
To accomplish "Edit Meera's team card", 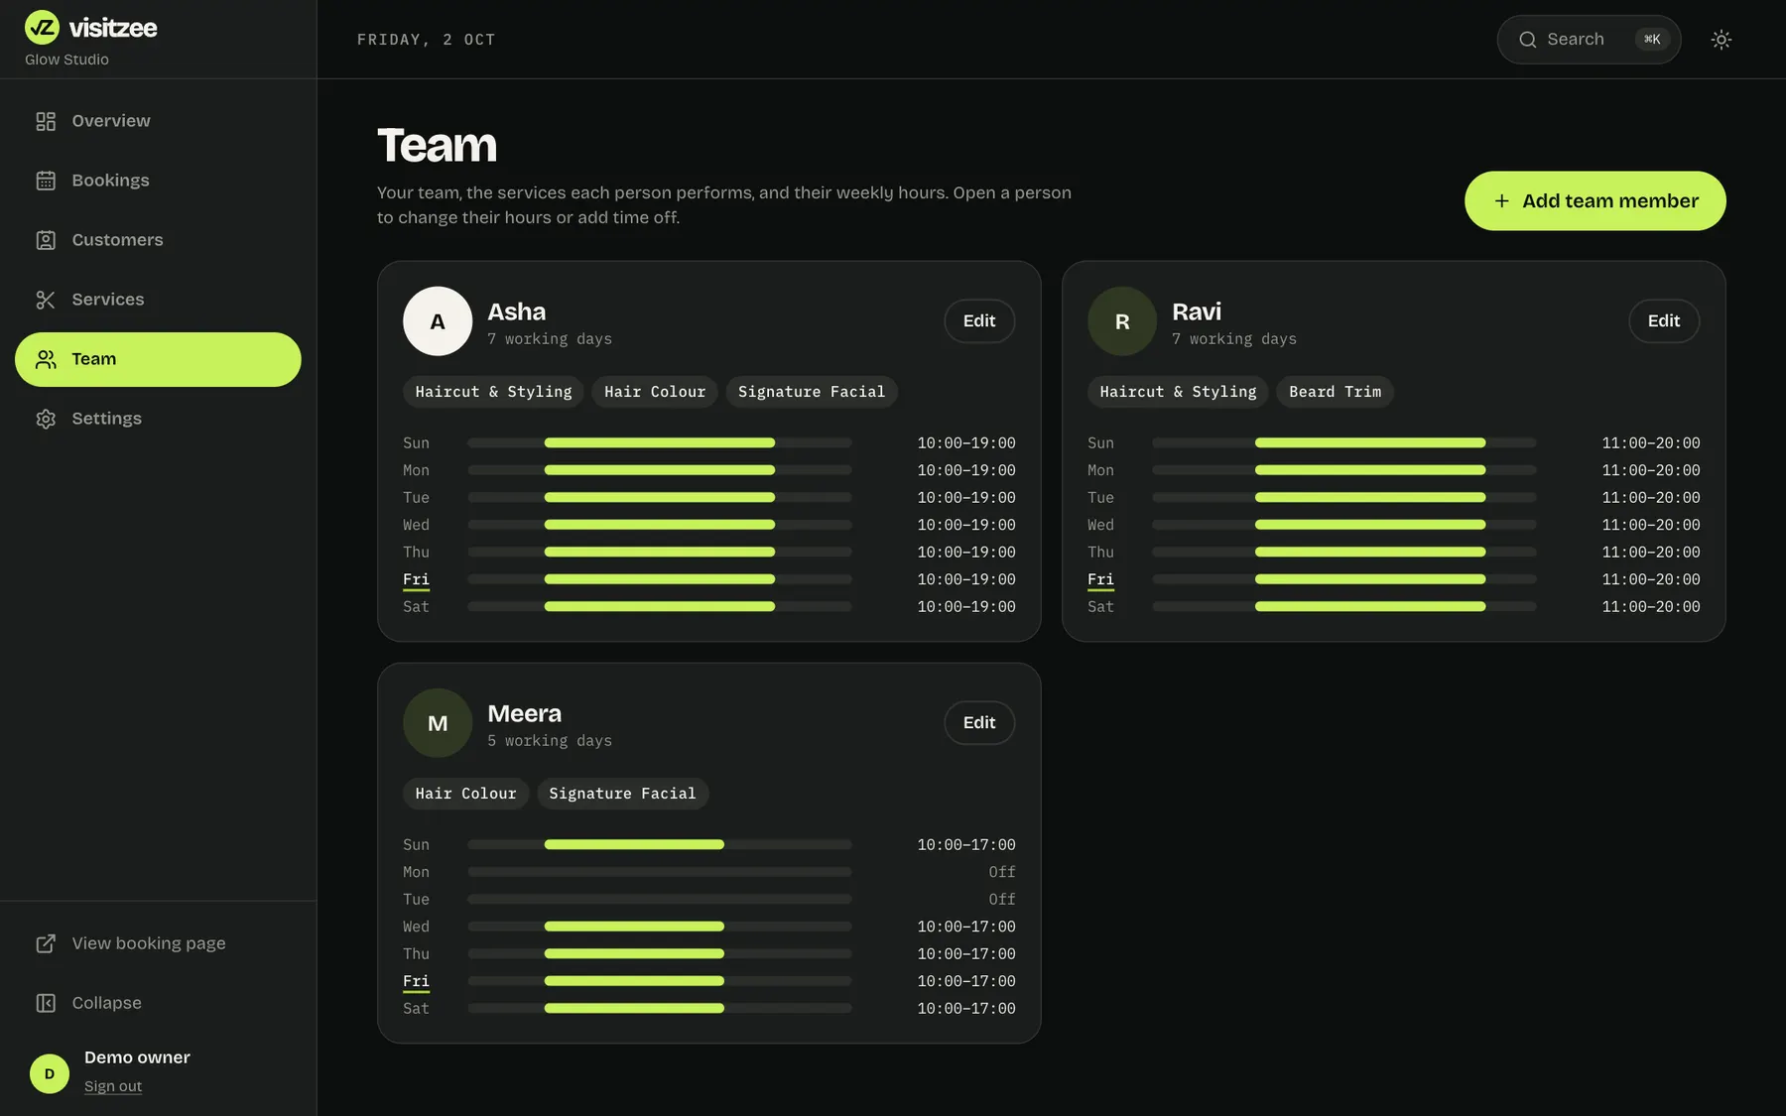I will coord(979,723).
